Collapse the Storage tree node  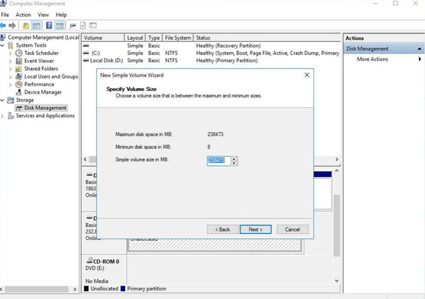tap(3, 101)
